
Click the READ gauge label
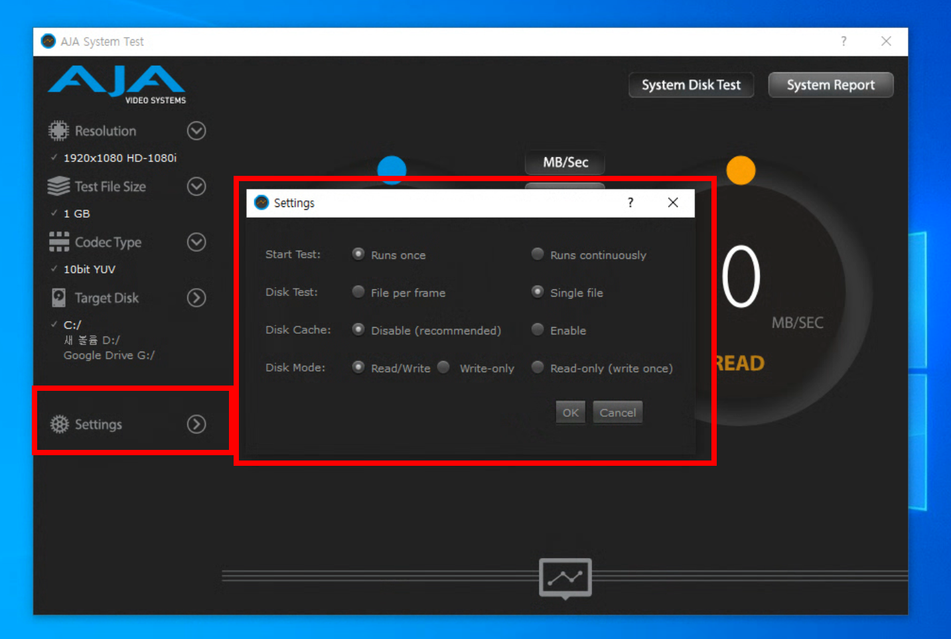[739, 363]
